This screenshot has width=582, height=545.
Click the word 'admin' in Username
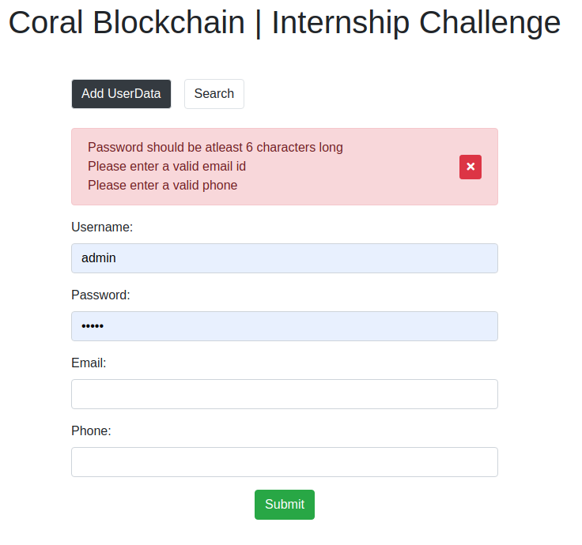99,257
